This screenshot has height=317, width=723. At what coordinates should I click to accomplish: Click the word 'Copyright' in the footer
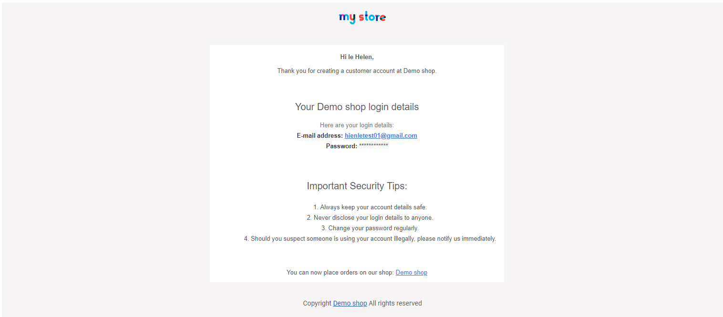[317, 303]
